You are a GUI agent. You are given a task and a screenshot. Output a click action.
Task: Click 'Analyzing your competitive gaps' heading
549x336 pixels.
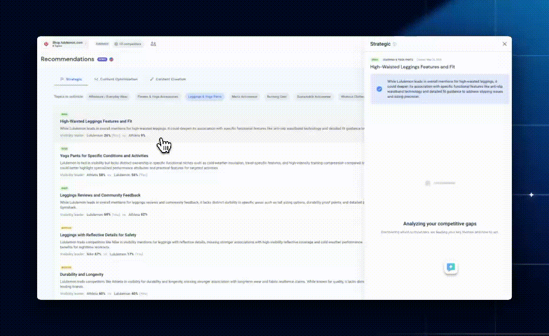click(x=440, y=224)
